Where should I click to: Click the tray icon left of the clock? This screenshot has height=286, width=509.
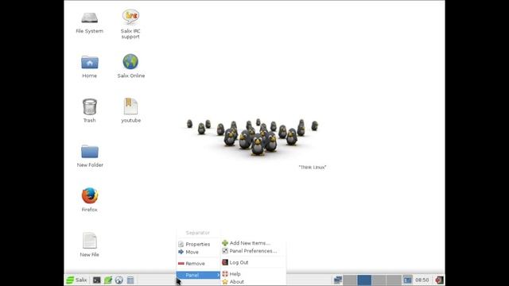[x=407, y=280]
